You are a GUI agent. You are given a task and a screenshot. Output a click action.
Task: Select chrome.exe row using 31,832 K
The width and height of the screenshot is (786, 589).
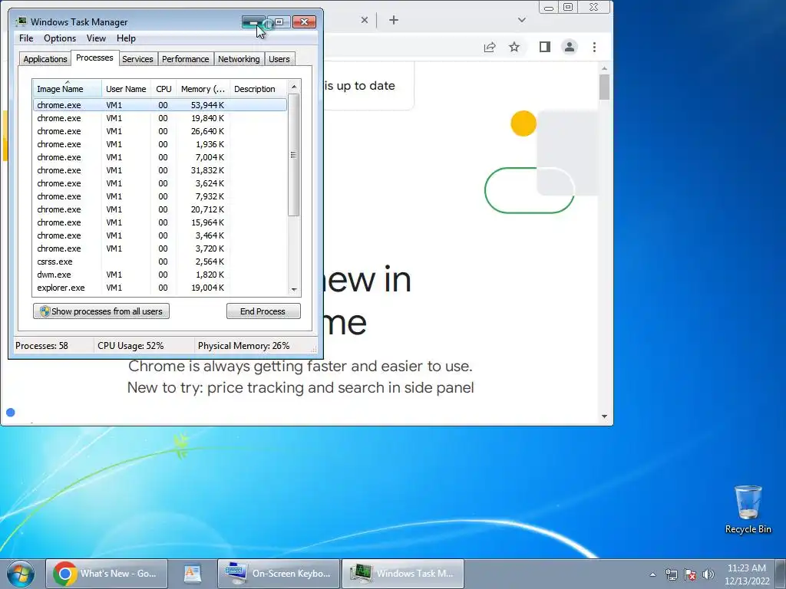[x=160, y=170]
